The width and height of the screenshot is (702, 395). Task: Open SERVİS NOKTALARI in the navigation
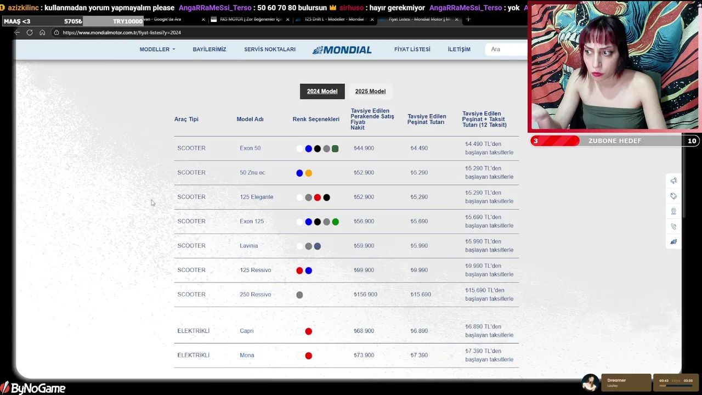coord(270,49)
